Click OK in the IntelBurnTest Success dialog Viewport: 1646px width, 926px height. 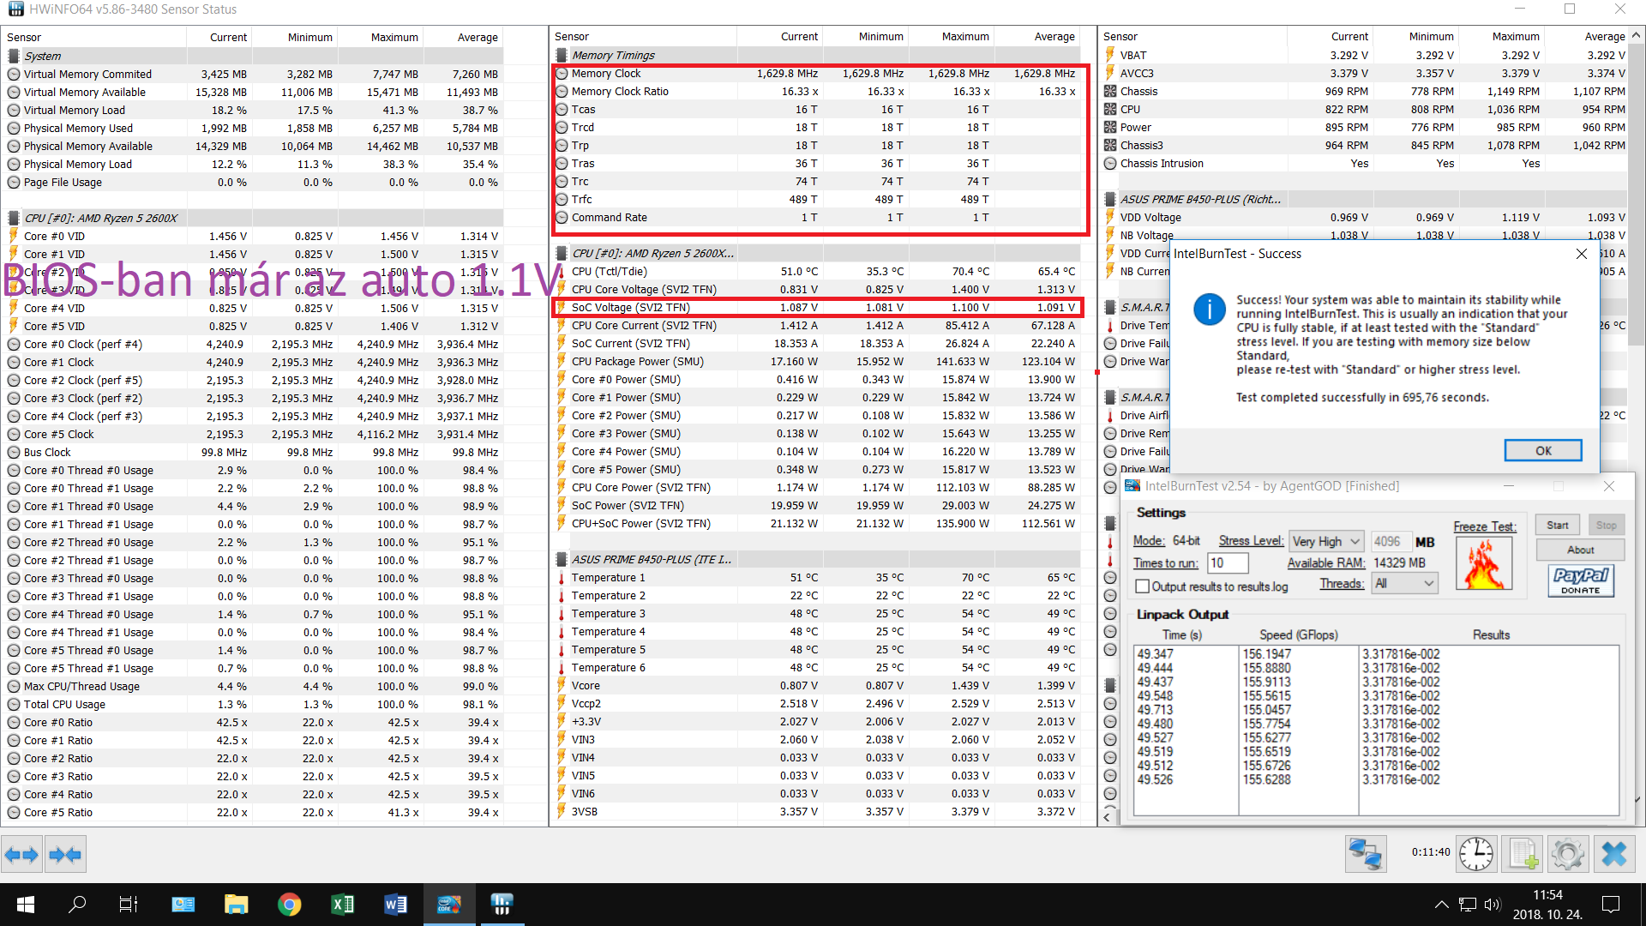point(1543,450)
